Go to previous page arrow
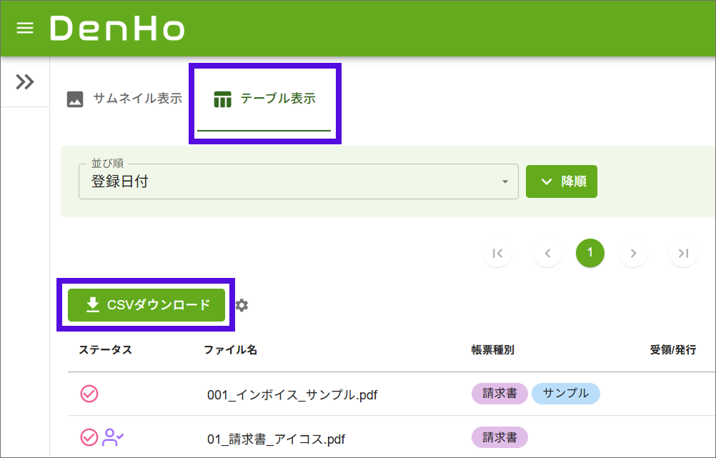The height and width of the screenshot is (458, 716). tap(547, 253)
